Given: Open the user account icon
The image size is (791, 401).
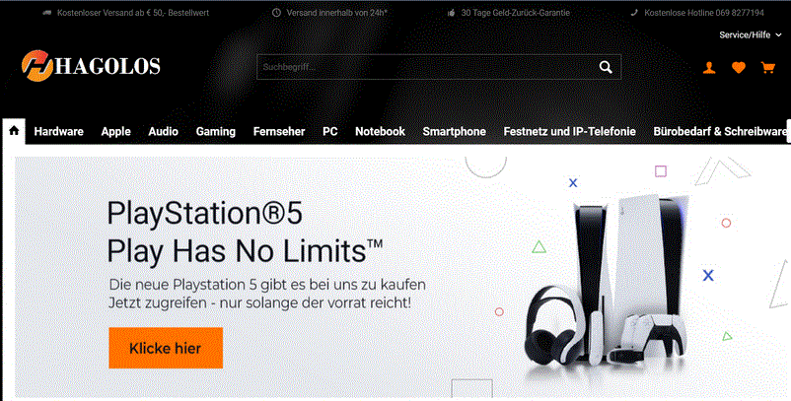Looking at the screenshot, I should pos(709,68).
